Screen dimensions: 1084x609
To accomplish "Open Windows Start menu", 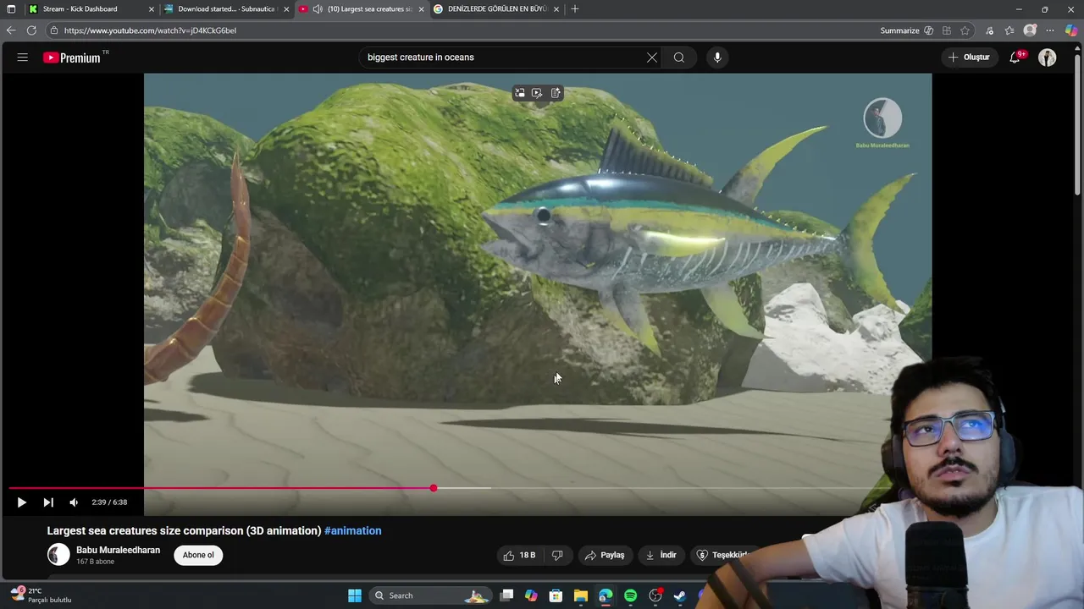I will (355, 595).
